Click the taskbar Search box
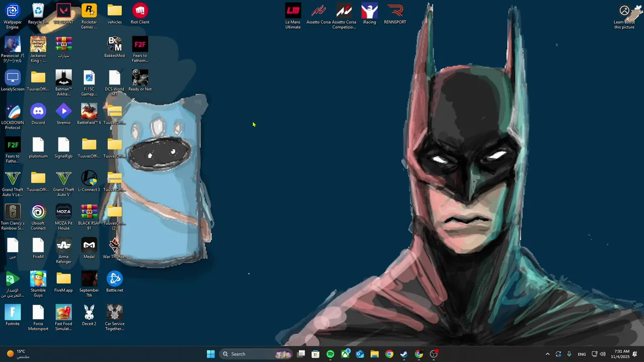 [257, 354]
